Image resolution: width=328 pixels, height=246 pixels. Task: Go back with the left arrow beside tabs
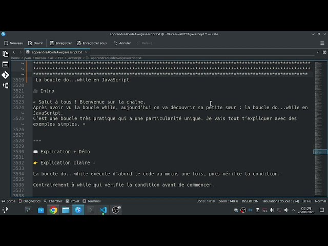[x=14, y=52]
